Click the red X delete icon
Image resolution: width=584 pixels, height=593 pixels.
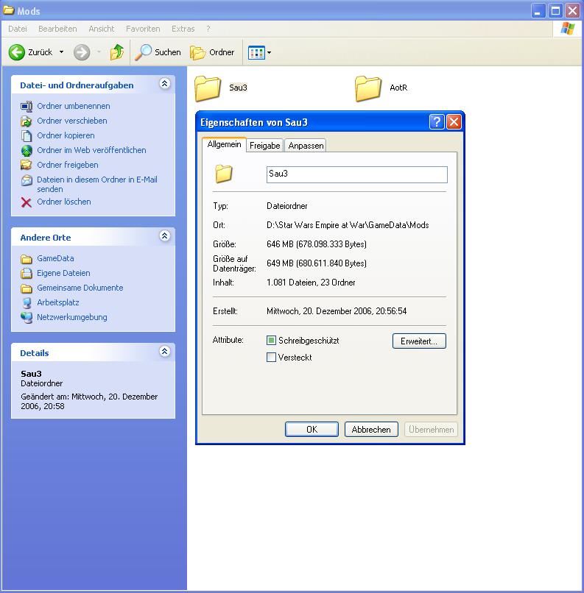[x=27, y=202]
